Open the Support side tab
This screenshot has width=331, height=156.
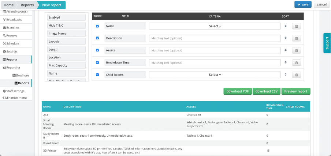coord(327,43)
